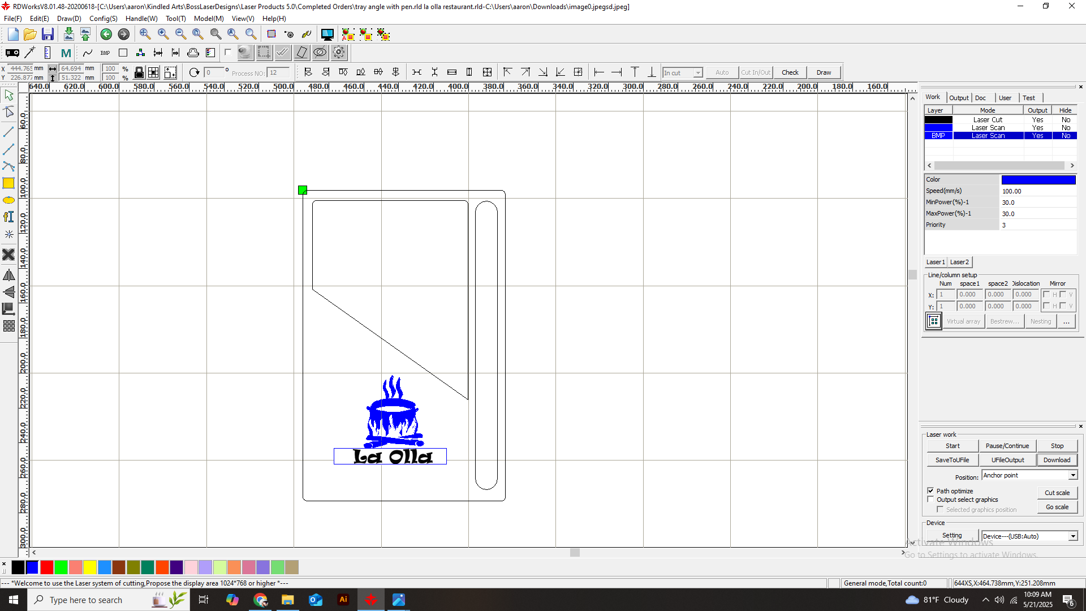This screenshot has height=611, width=1086.
Task: Click the taskbar search box
Action: click(x=107, y=600)
